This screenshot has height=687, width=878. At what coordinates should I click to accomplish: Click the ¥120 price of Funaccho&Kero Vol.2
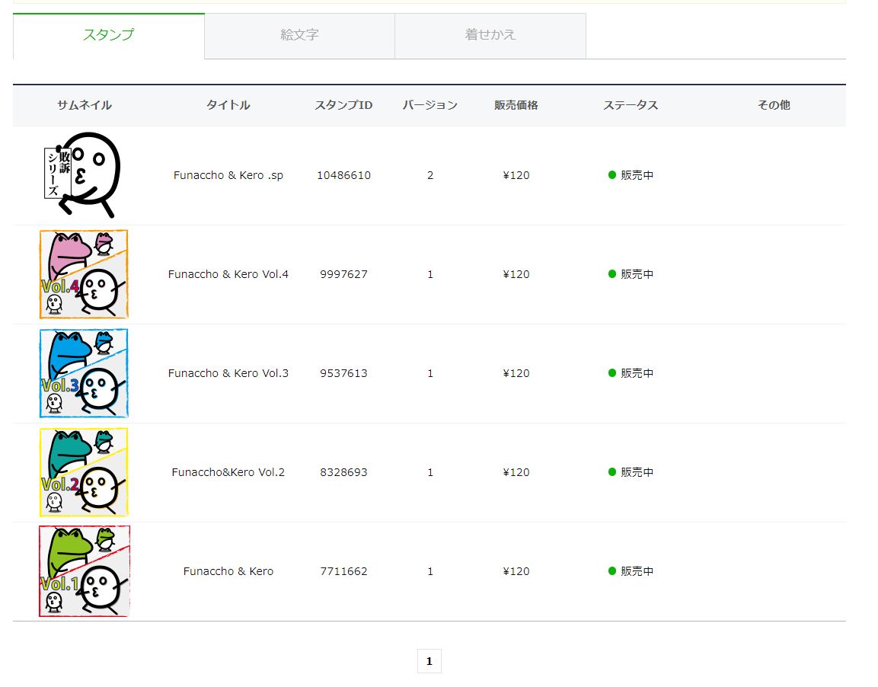516,472
